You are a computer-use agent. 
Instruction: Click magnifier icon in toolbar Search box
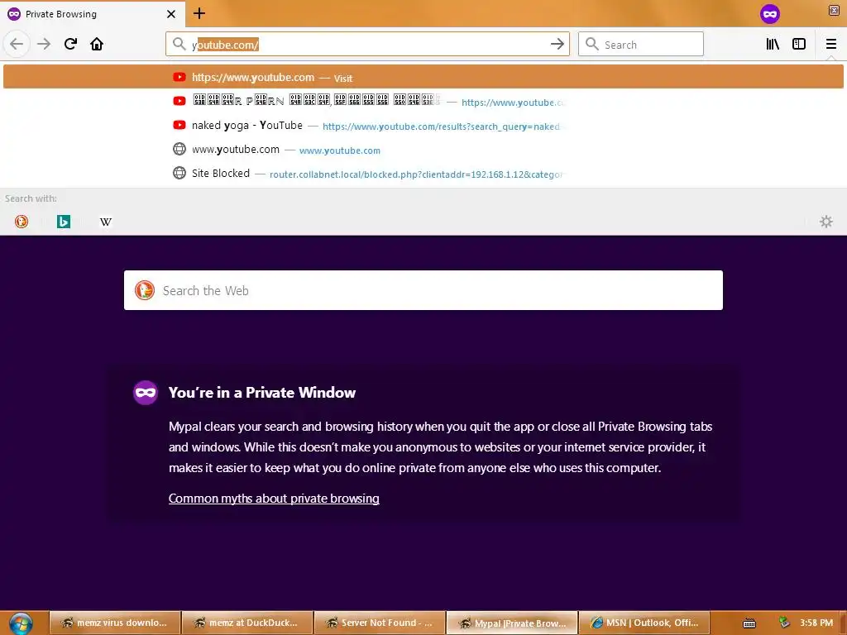click(x=592, y=44)
